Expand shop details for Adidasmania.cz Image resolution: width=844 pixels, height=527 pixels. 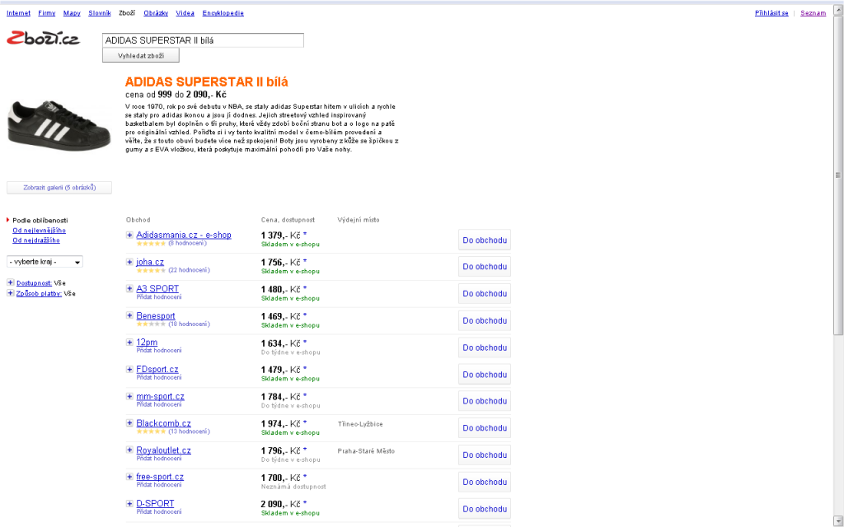[129, 235]
